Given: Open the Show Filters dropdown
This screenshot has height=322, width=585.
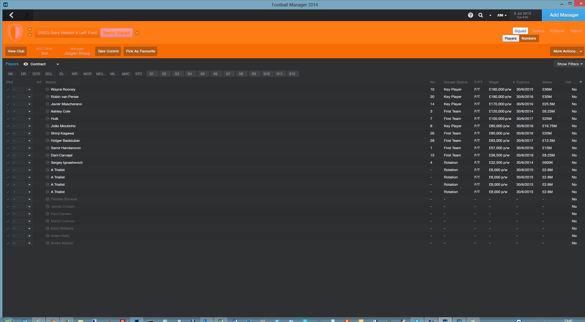Looking at the screenshot, I should pos(569,64).
